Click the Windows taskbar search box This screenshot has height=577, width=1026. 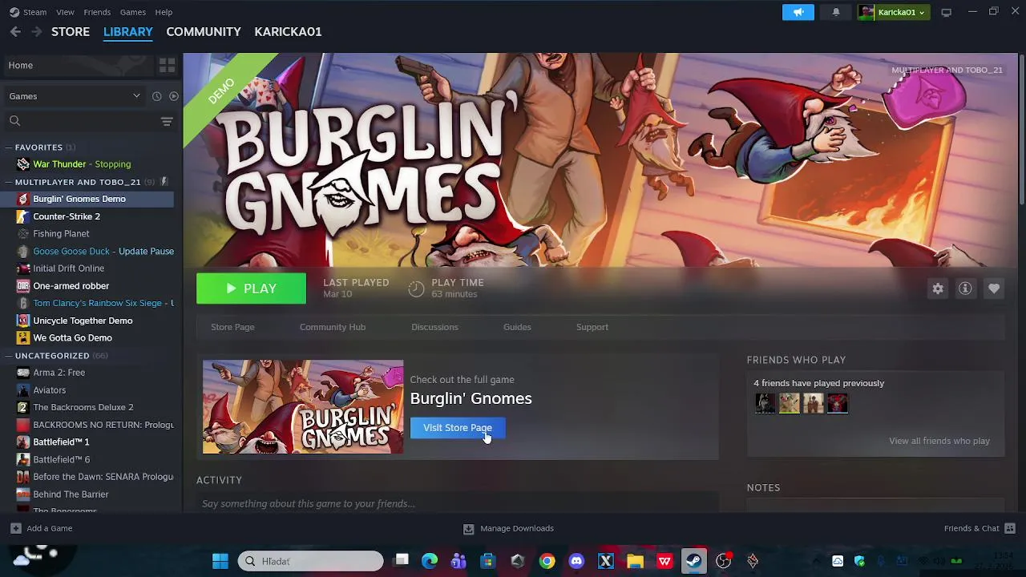[311, 561]
